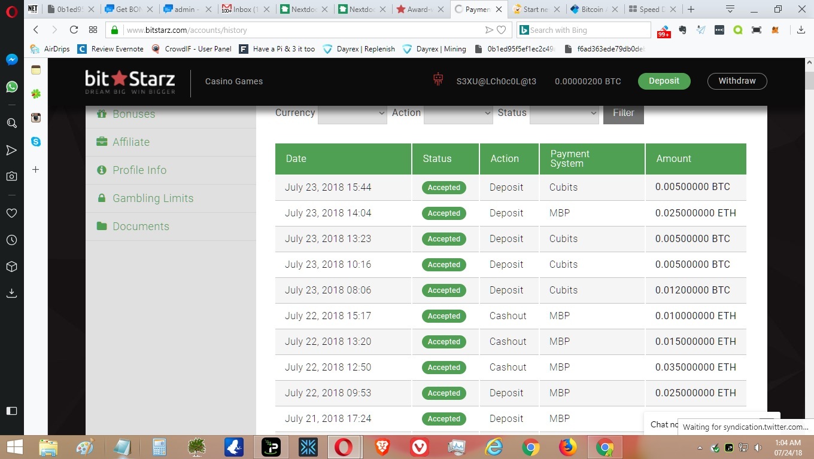Image resolution: width=814 pixels, height=459 pixels.
Task: Expand the Status filter dropdown
Action: tap(564, 113)
